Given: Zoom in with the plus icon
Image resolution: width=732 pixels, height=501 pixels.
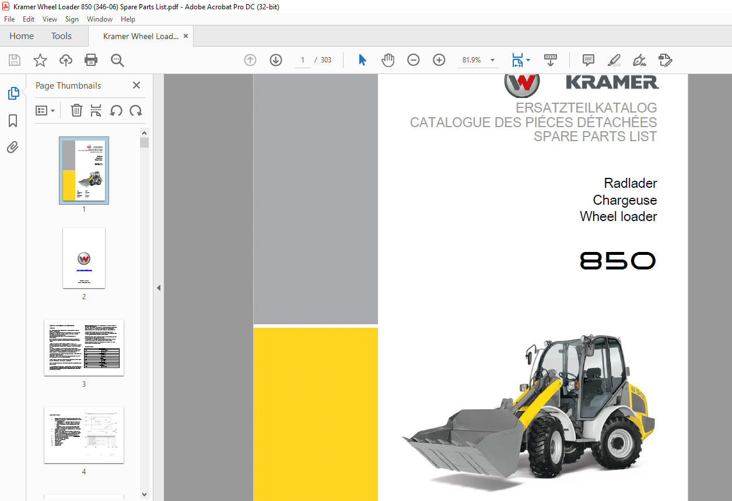Looking at the screenshot, I should pos(439,60).
